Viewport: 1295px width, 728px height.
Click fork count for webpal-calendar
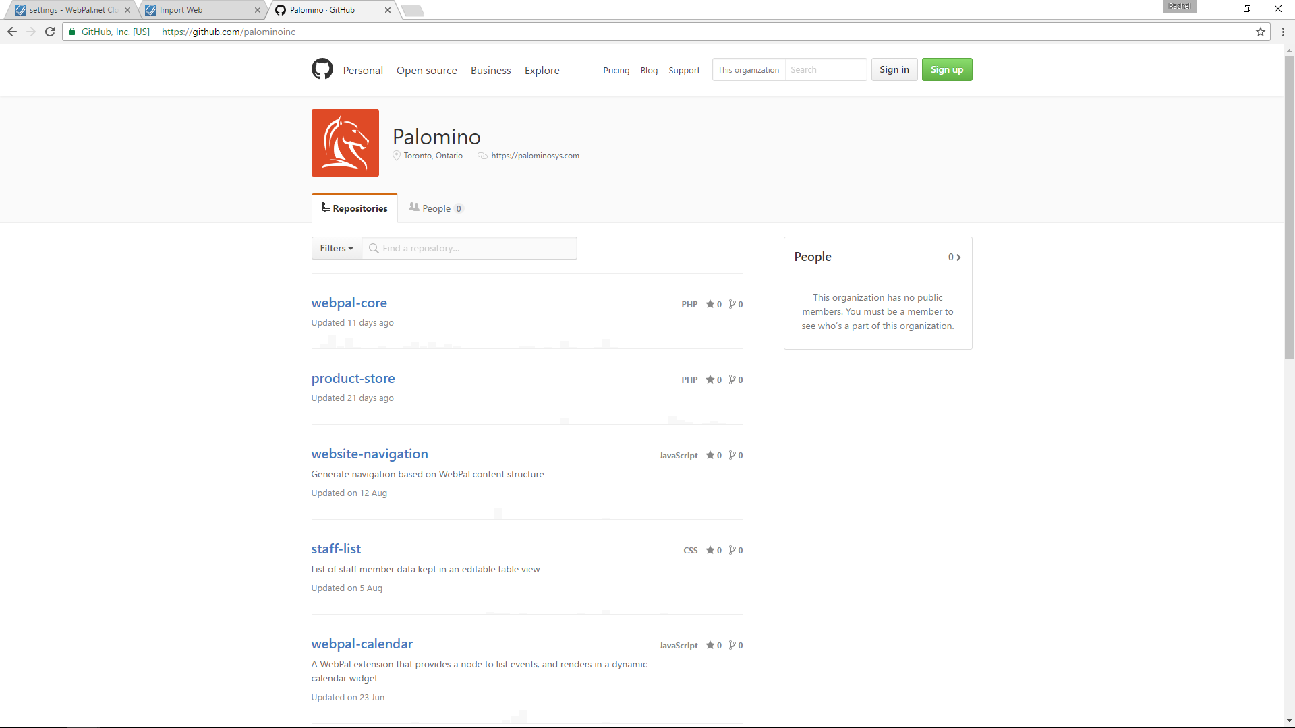coord(736,646)
